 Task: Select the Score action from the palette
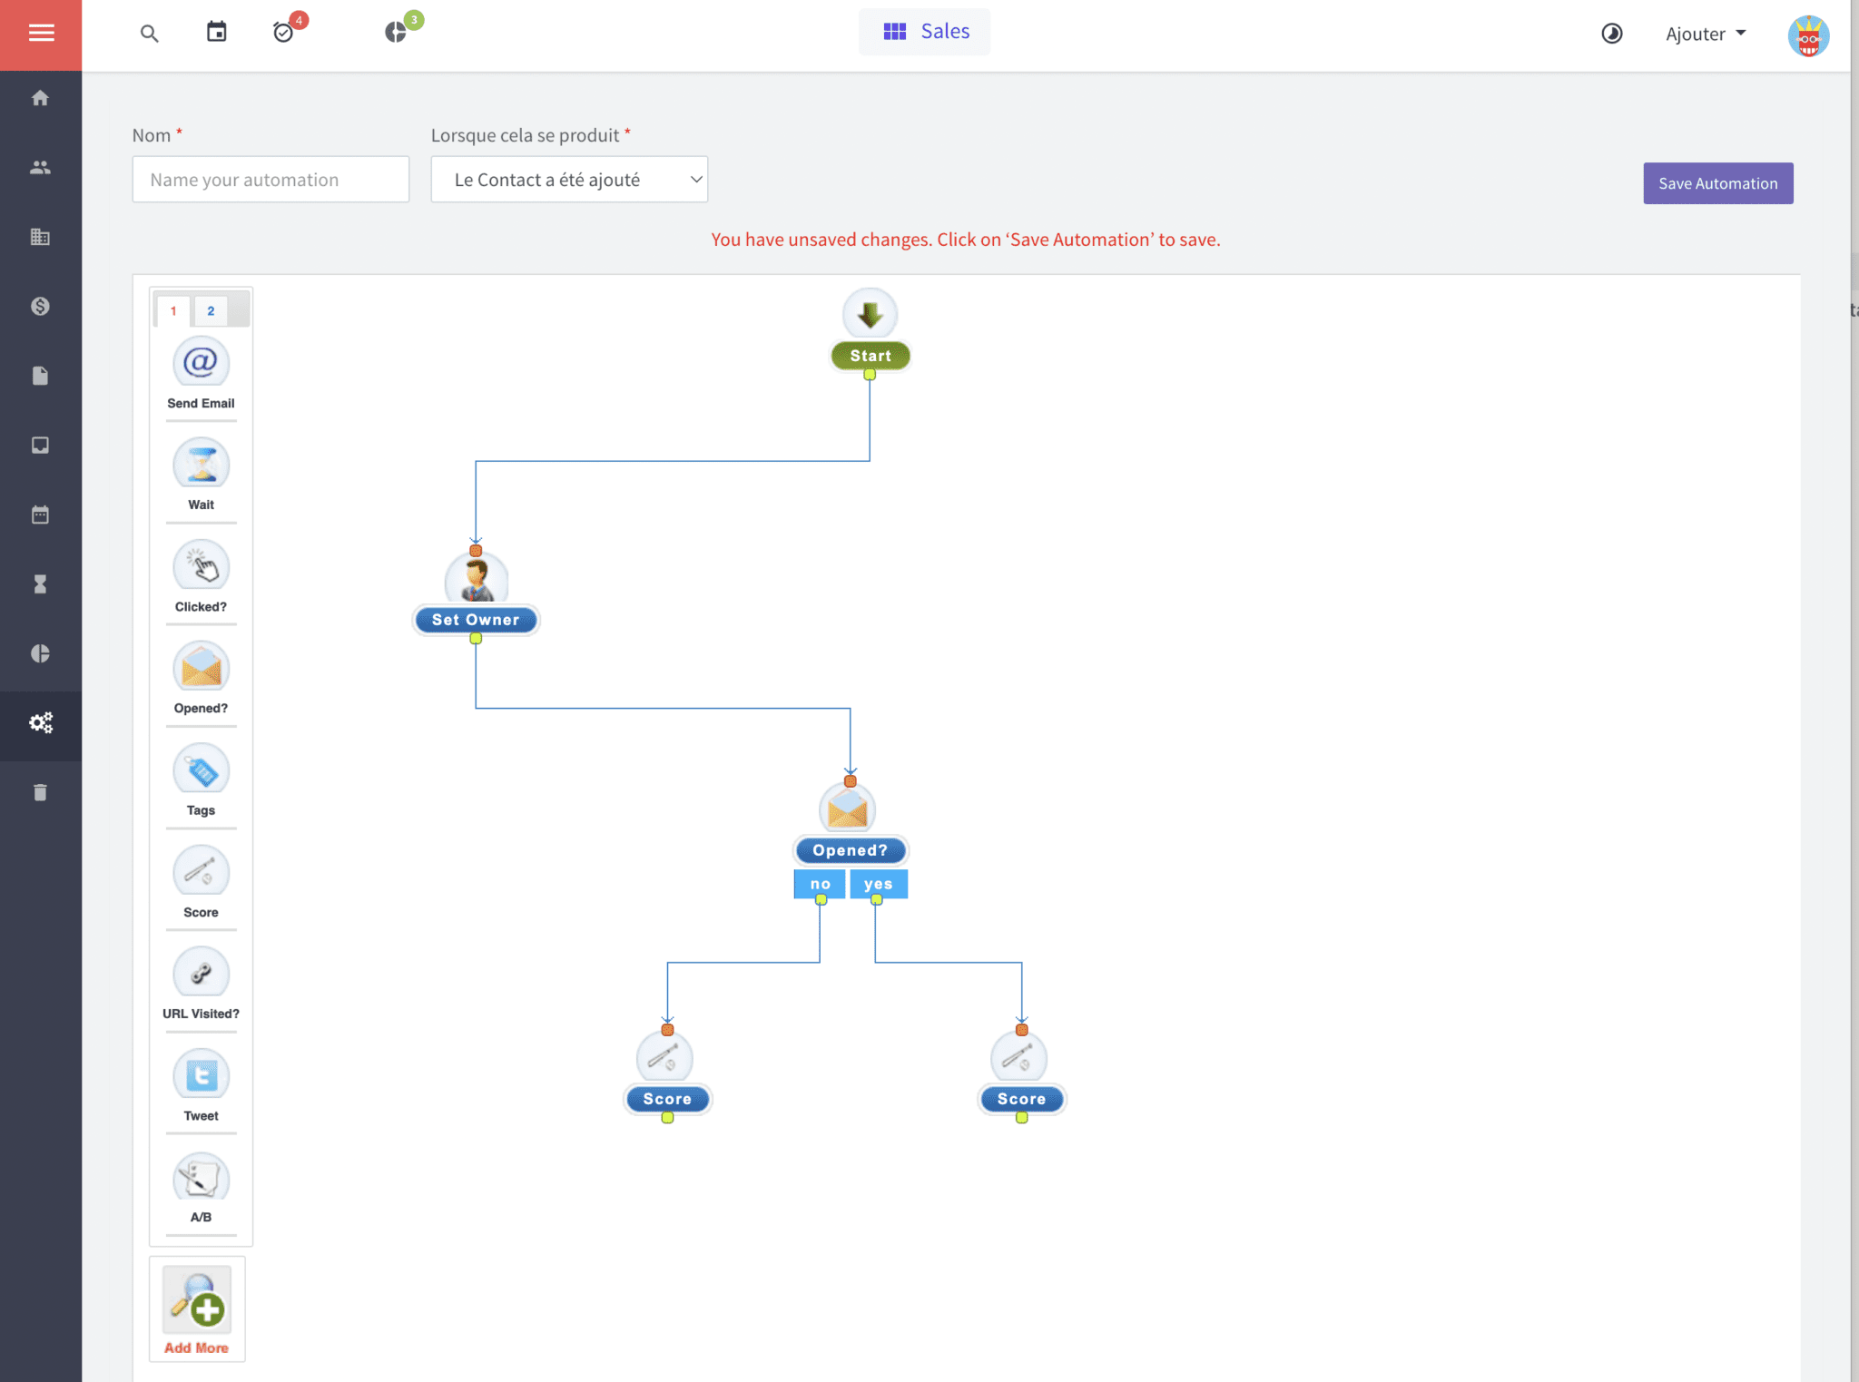point(200,871)
